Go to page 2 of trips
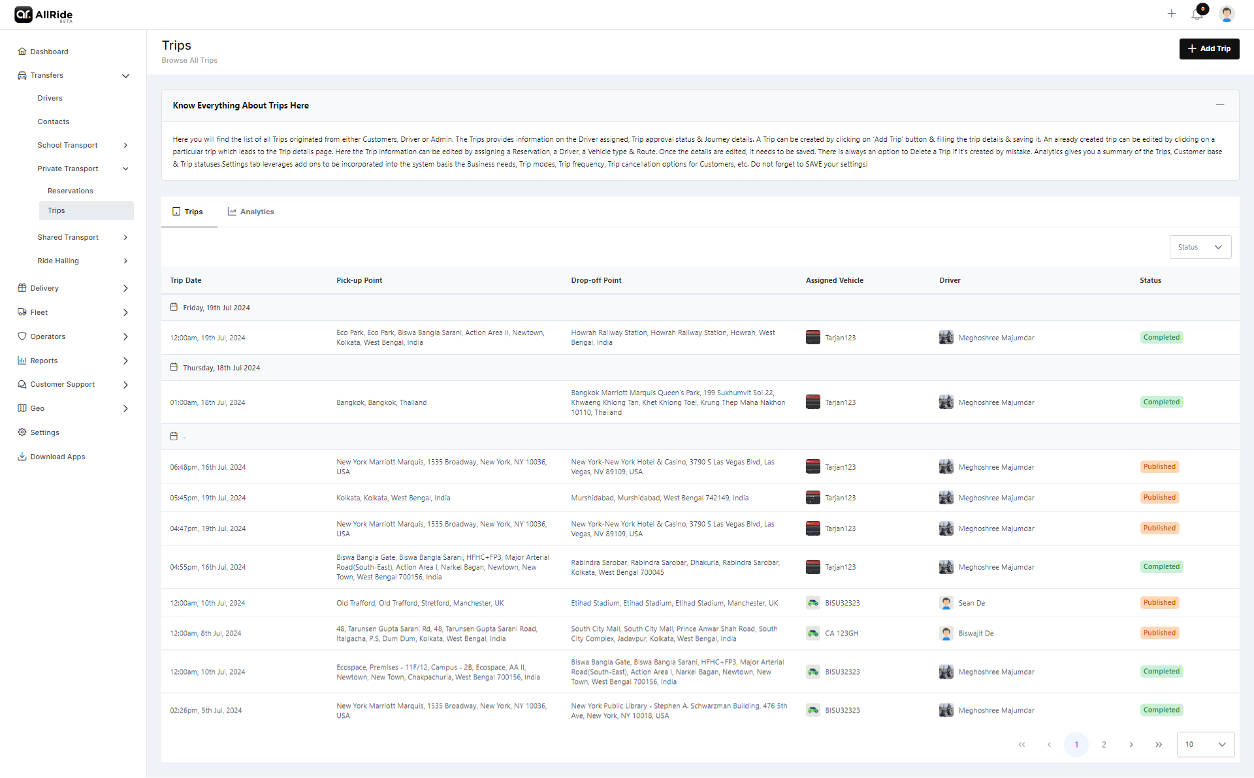1254x778 pixels. pos(1104,745)
